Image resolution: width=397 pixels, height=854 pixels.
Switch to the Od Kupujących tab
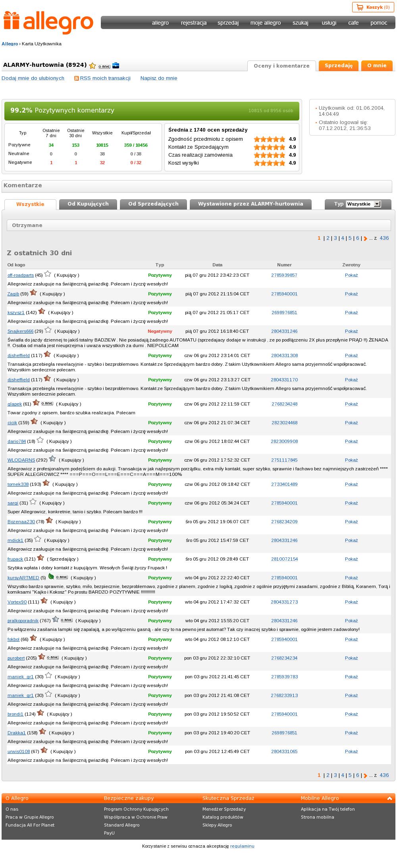(88, 204)
